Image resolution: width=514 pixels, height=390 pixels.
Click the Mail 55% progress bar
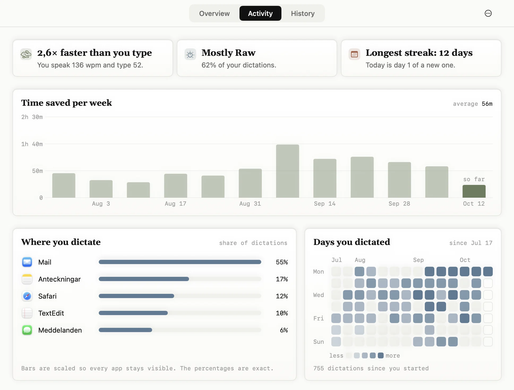point(180,262)
